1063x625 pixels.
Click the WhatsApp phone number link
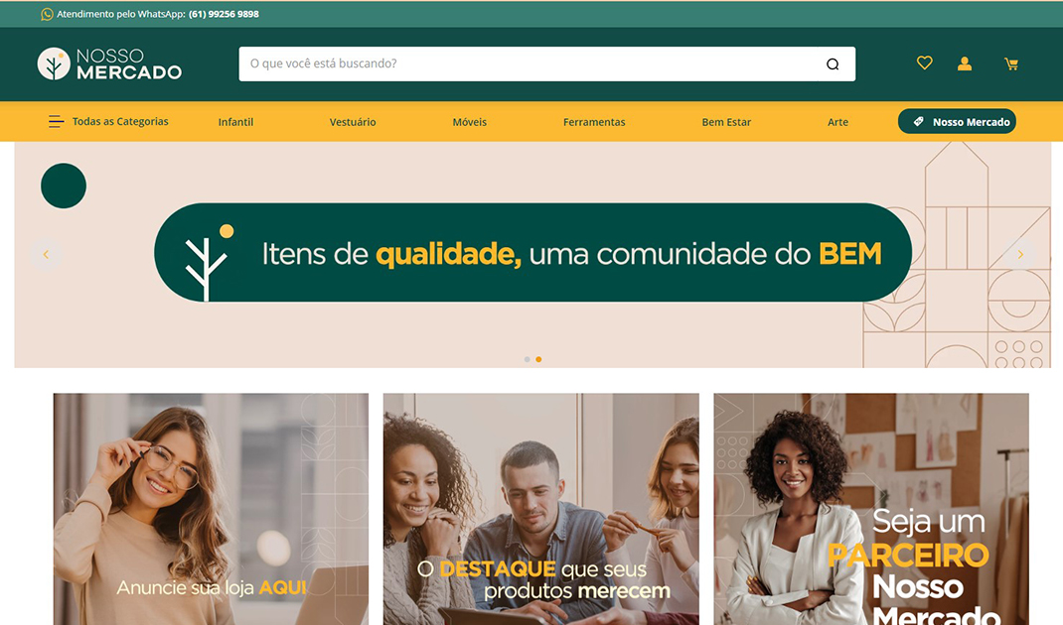coord(224,14)
